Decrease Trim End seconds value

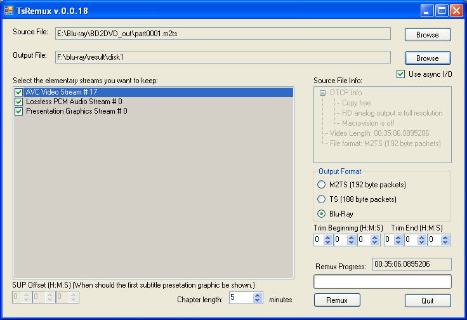[445, 243]
